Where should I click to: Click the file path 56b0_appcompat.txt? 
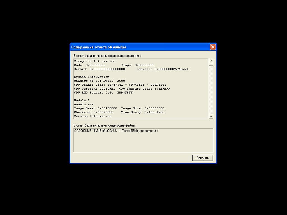(x=116, y=131)
